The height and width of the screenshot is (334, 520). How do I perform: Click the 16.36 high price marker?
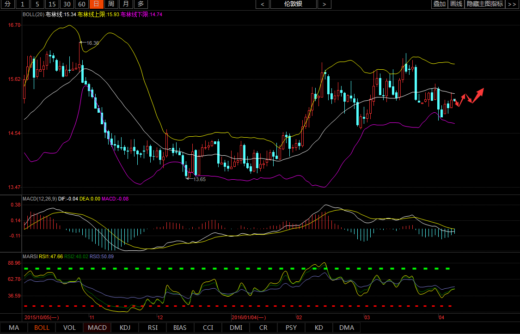(x=93, y=43)
